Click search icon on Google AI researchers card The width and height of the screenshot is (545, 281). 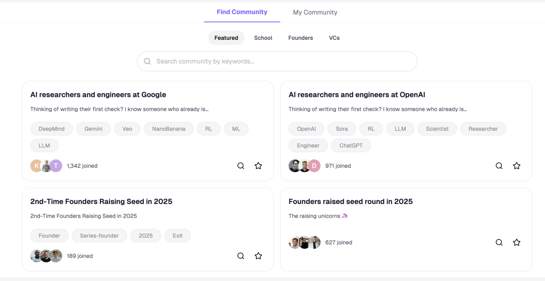point(241,166)
